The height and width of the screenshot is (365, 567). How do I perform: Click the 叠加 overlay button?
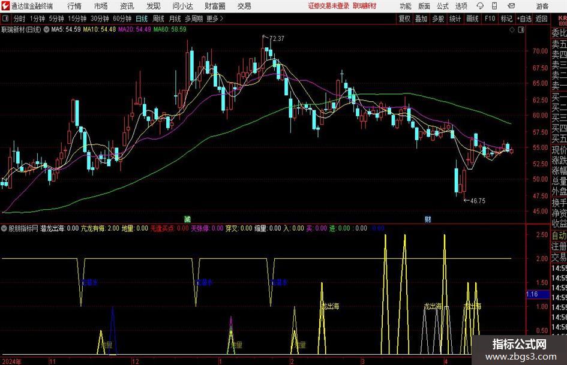click(x=421, y=19)
